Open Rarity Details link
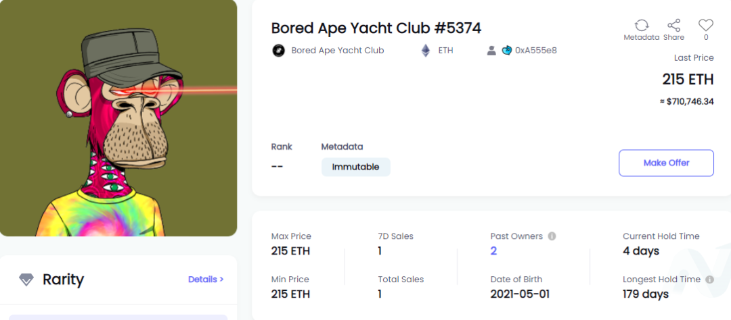The height and width of the screenshot is (320, 731). coord(206,279)
